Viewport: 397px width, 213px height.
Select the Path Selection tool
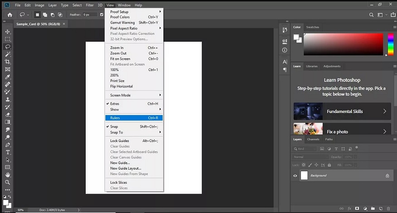(x=8, y=160)
